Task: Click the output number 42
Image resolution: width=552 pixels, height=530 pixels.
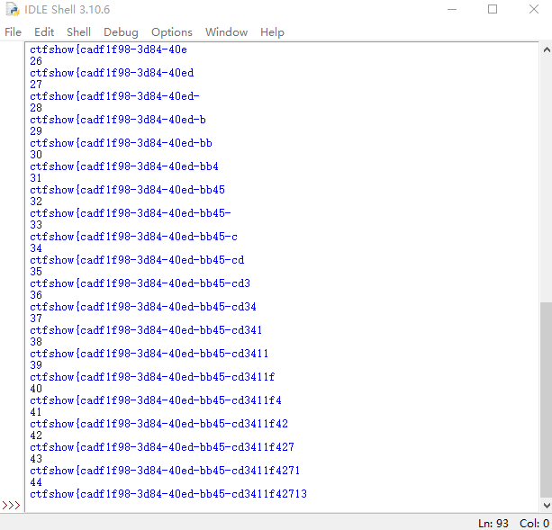Action: click(36, 436)
